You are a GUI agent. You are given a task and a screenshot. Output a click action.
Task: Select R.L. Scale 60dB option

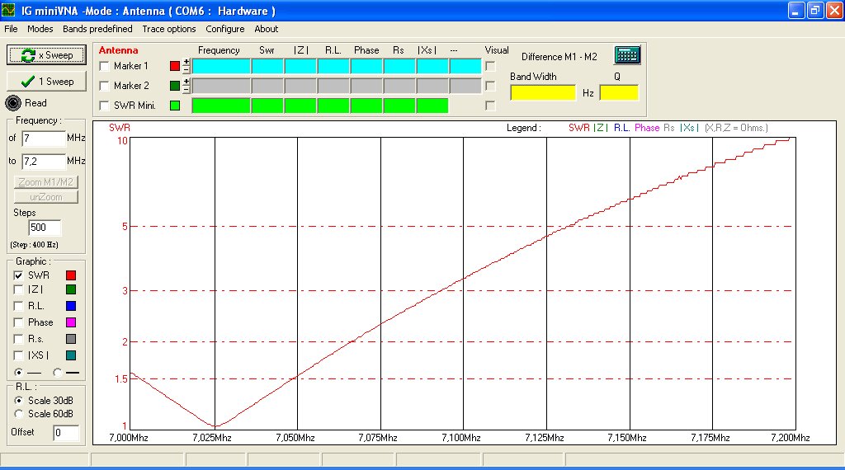(x=18, y=414)
